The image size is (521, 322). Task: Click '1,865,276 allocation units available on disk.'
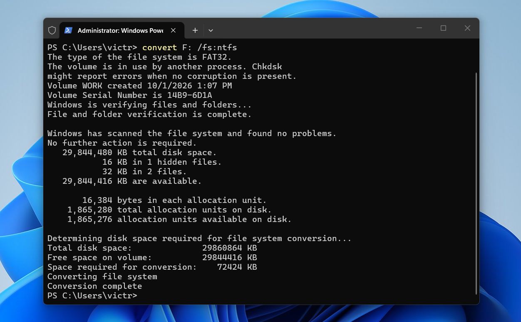tap(179, 220)
